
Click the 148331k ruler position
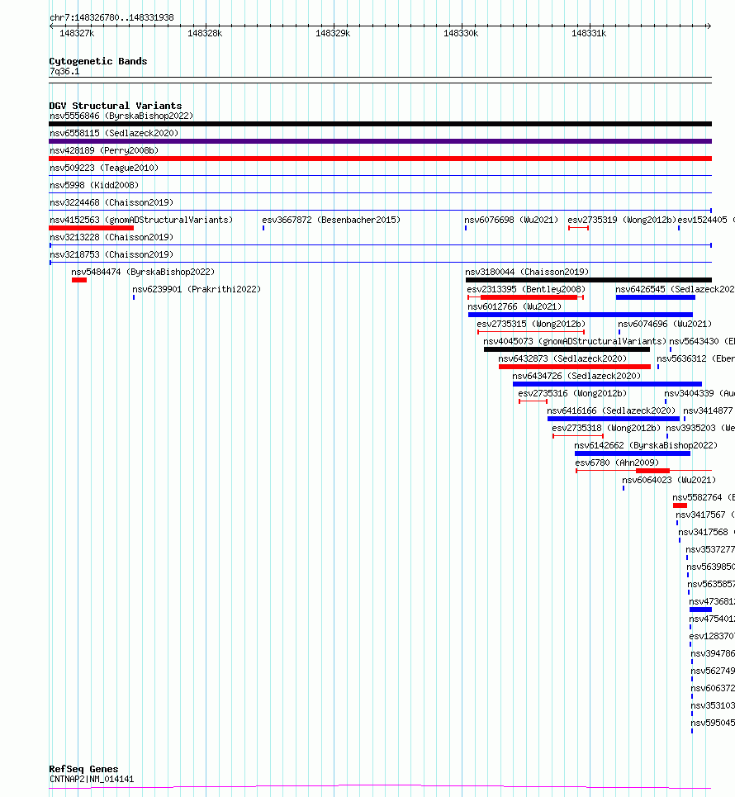[589, 33]
